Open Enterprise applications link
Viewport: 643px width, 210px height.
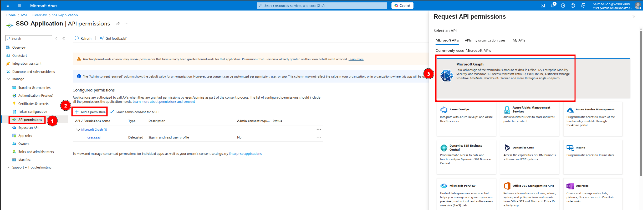pos(246,154)
